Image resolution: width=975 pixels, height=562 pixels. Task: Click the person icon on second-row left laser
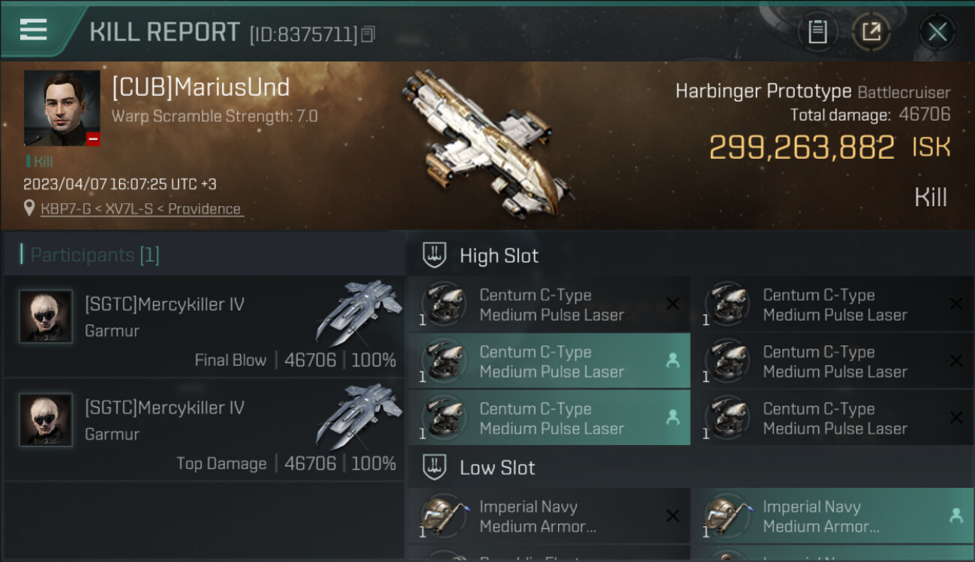pos(673,360)
